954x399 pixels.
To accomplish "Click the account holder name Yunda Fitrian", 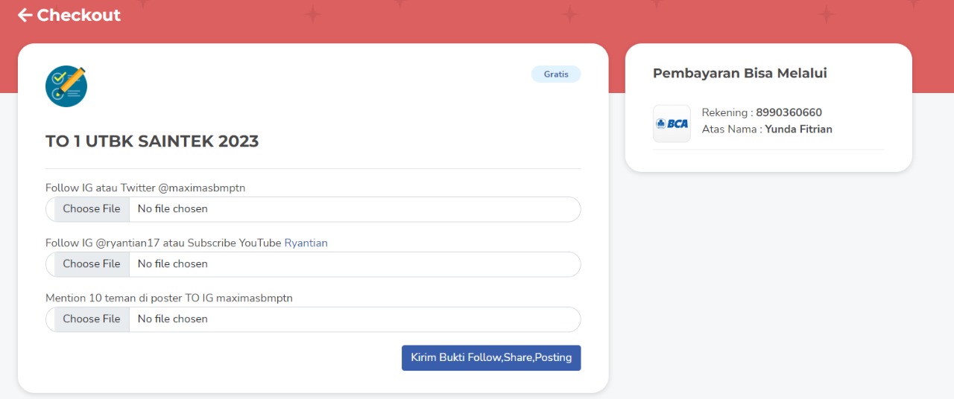I will coord(798,130).
